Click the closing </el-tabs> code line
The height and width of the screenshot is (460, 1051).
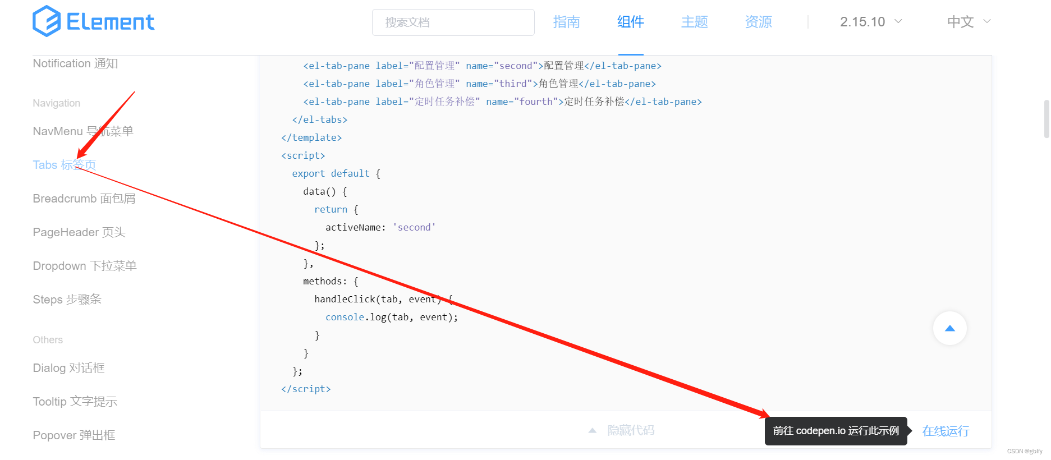(x=320, y=119)
